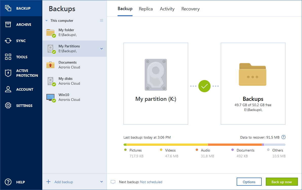Open backup Options
The image size is (302, 190).
pos(249,182)
